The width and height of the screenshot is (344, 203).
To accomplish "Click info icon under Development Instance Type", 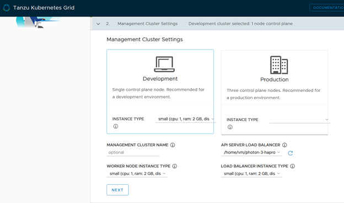I will 116,127.
